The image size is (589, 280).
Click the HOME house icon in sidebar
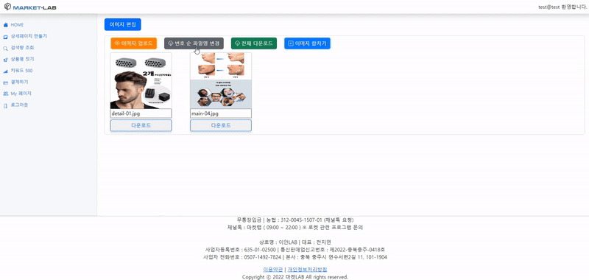[6, 25]
